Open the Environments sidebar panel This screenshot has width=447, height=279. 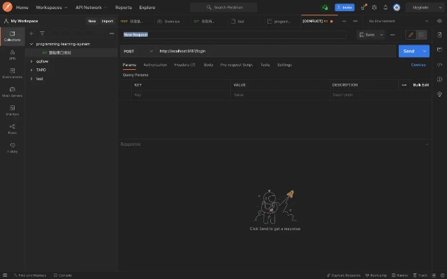coord(13,73)
